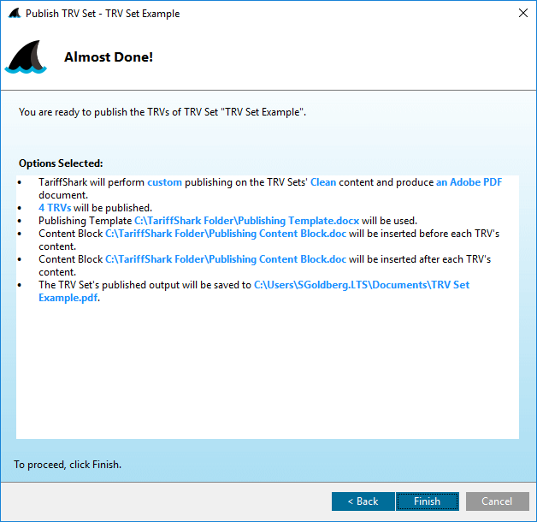Go back with the < Back button
Viewport: 537px width, 522px height.
(x=363, y=501)
